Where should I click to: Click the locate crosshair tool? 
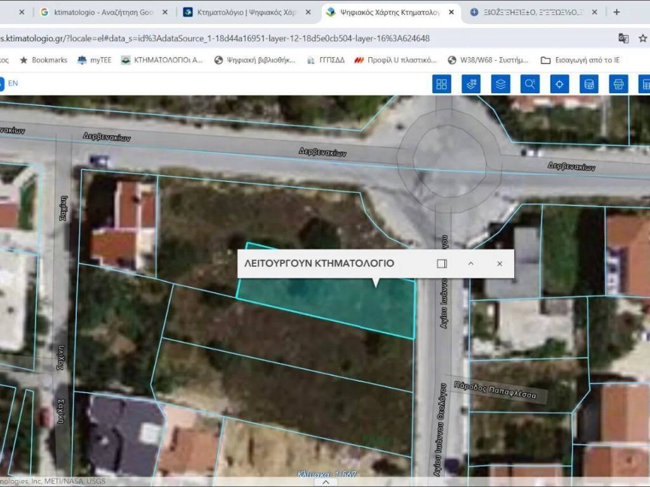point(559,84)
